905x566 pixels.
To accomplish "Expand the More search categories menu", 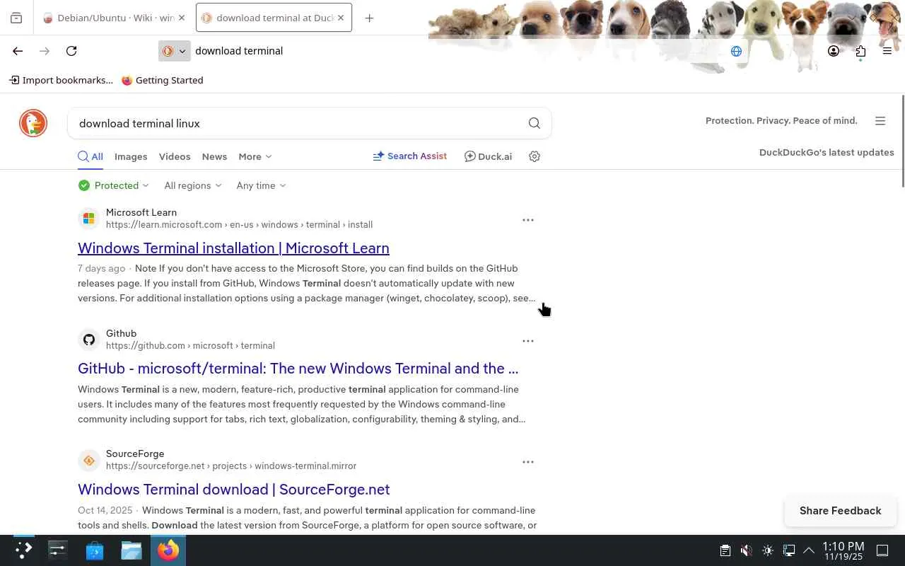I will coord(255,156).
